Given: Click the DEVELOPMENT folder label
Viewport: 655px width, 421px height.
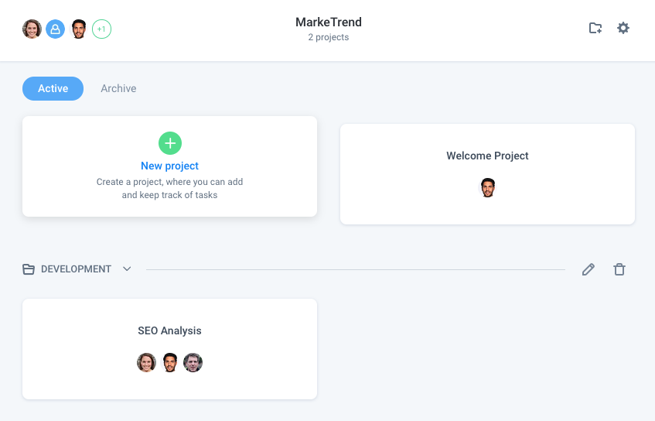Looking at the screenshot, I should (x=76, y=269).
